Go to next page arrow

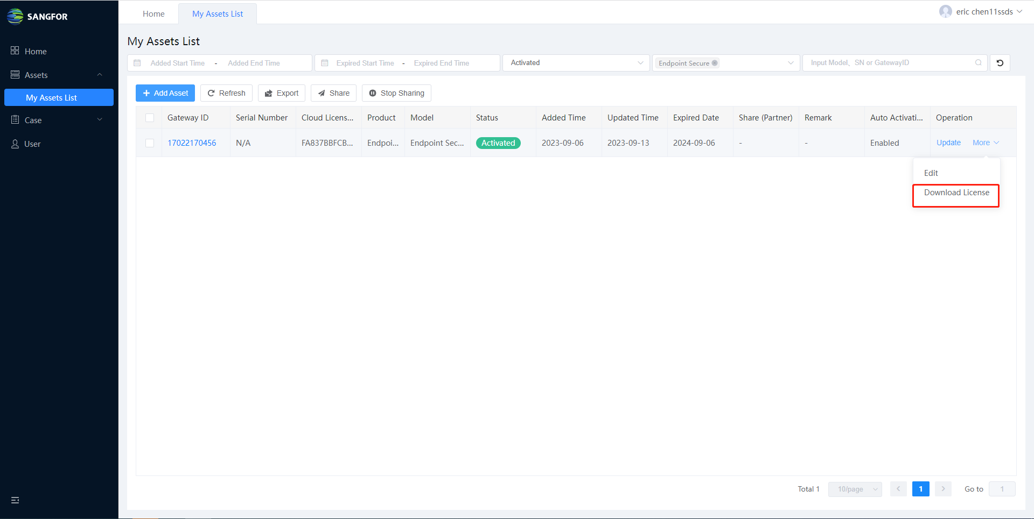coord(943,489)
